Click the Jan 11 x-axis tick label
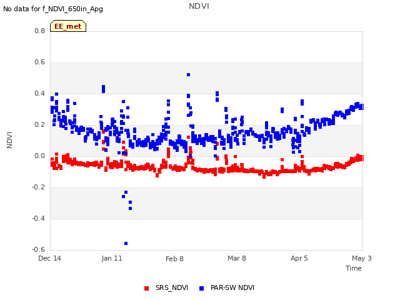 tap(112, 258)
